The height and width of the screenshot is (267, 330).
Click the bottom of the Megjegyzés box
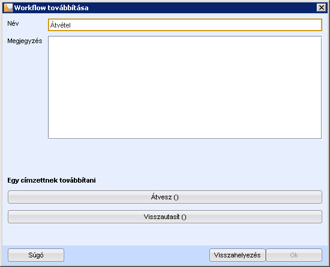coord(185,134)
